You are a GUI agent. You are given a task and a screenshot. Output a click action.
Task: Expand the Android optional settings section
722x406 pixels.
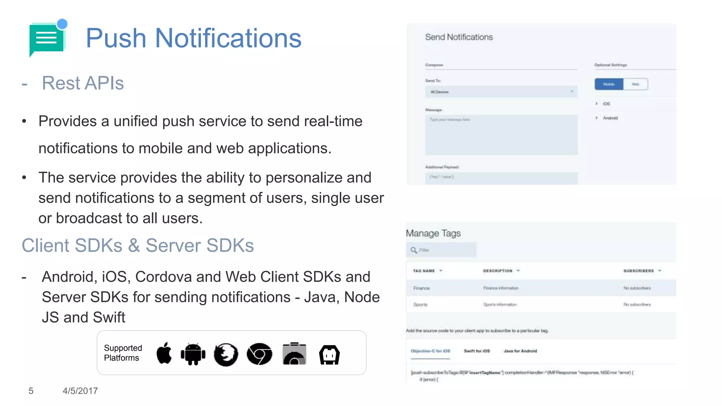click(606, 118)
